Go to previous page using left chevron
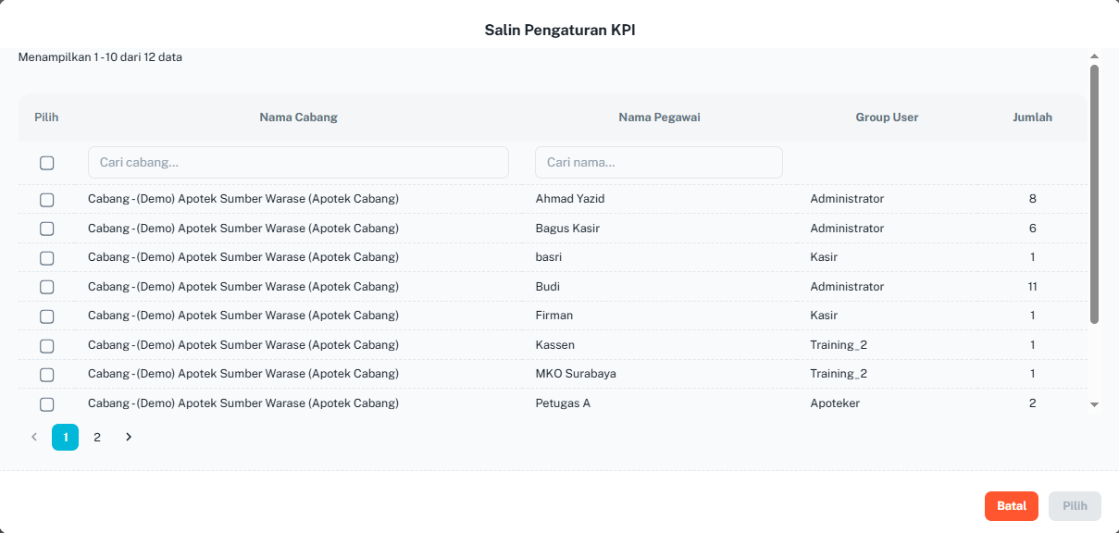The width and height of the screenshot is (1119, 533). point(34,437)
